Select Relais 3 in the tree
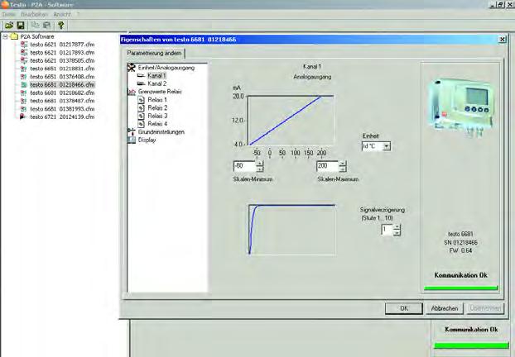Viewport: 515px width, 357px height. tap(157, 116)
